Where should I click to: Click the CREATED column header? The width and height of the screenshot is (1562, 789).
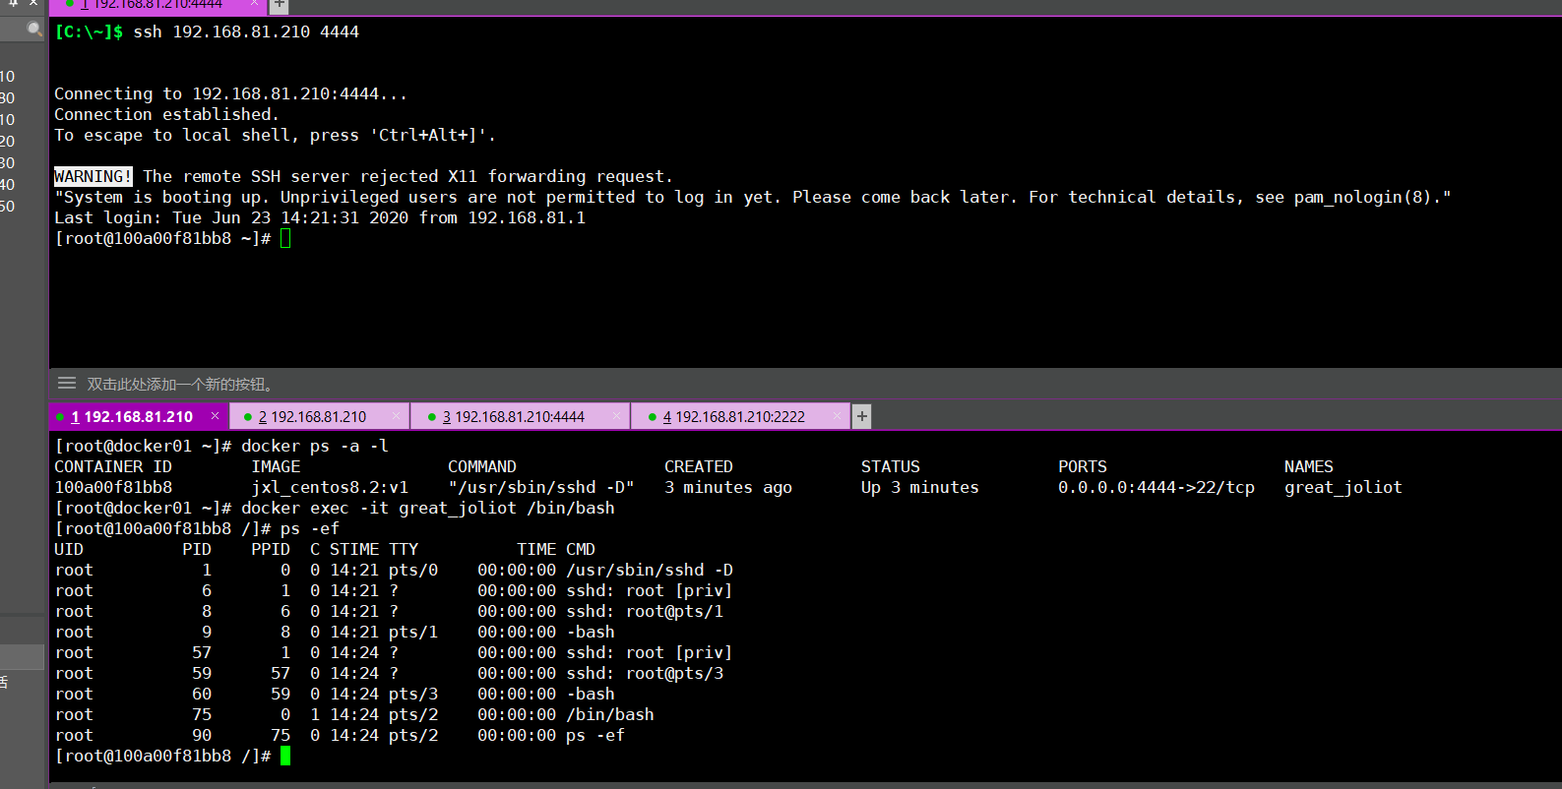click(699, 466)
